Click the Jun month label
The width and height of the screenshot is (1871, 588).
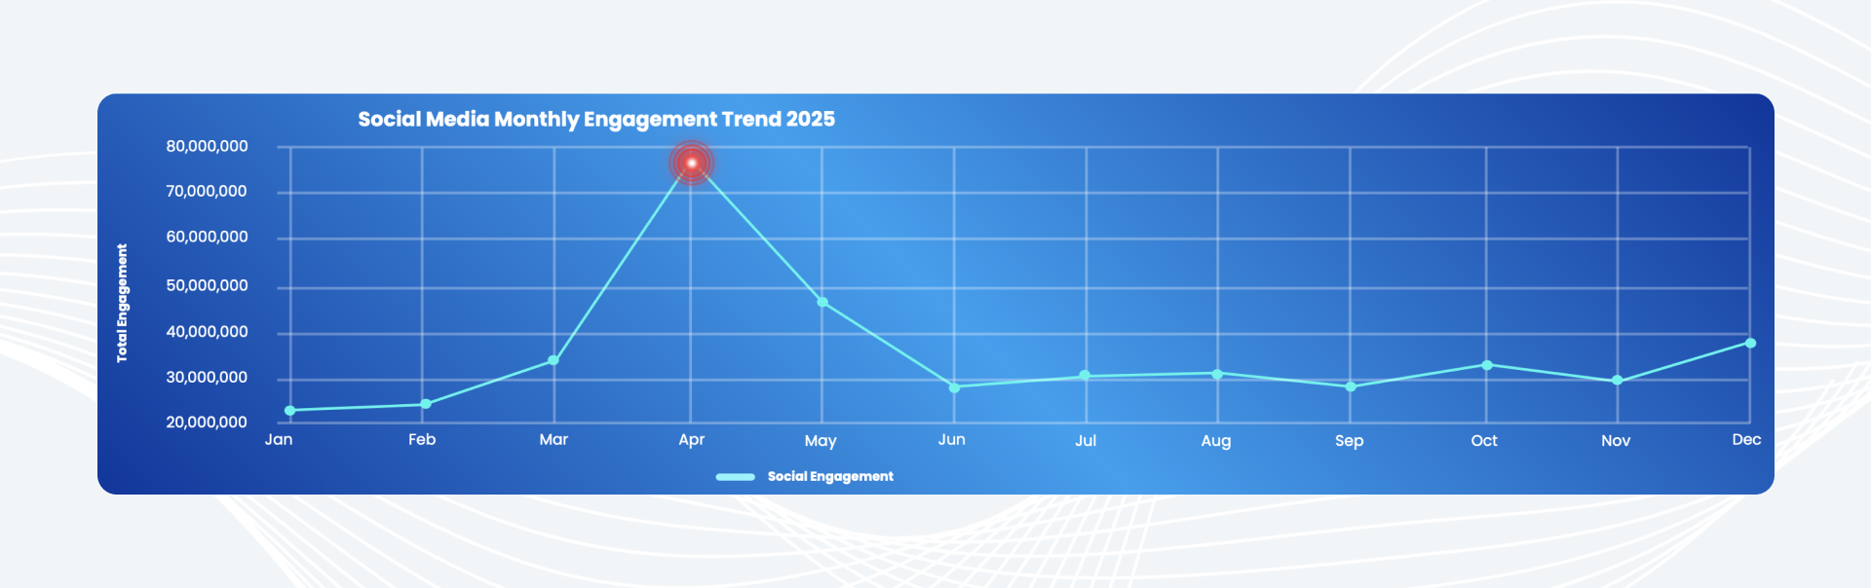pos(952,439)
